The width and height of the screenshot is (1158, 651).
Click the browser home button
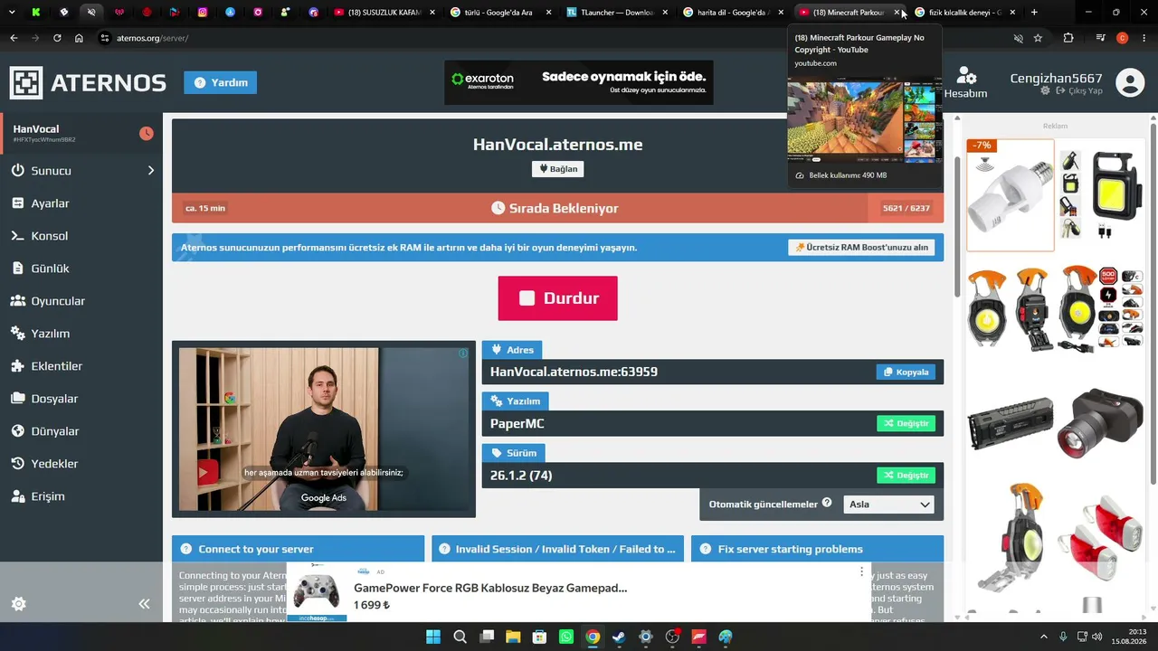coord(79,38)
